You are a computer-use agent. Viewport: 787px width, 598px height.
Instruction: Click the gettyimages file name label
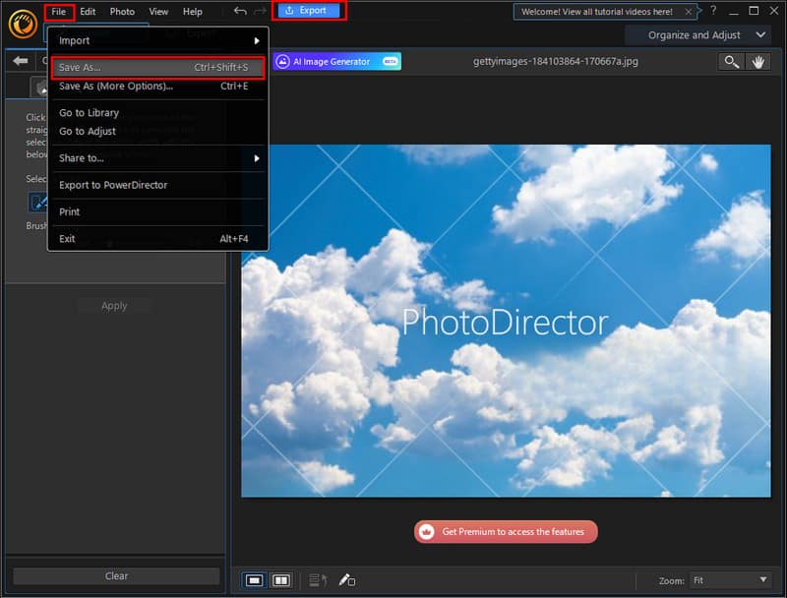tap(556, 61)
